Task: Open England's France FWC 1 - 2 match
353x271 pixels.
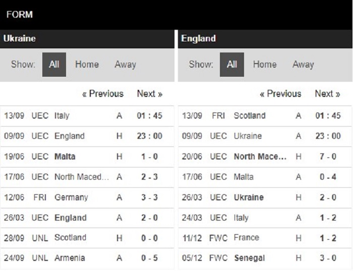Action: [x=265, y=238]
